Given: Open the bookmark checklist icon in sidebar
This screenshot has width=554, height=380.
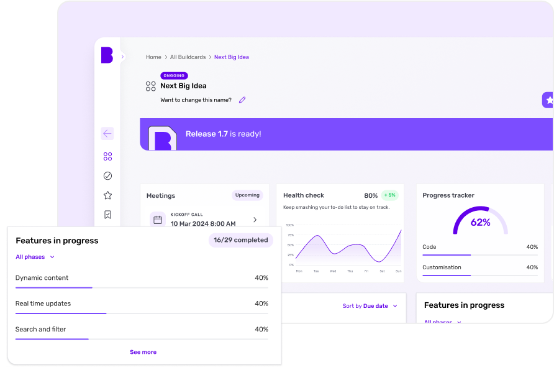Looking at the screenshot, I should (x=108, y=215).
